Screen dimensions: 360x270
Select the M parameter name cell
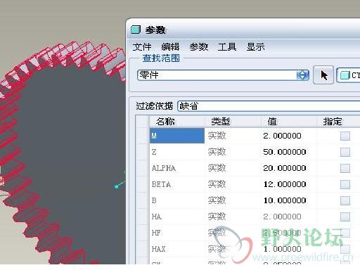coord(177,136)
